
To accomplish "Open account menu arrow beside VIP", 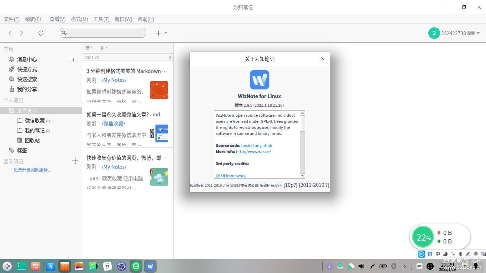I will coord(478,33).
